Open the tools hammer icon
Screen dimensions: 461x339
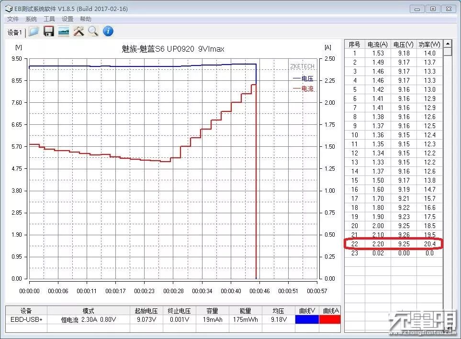pos(79,31)
